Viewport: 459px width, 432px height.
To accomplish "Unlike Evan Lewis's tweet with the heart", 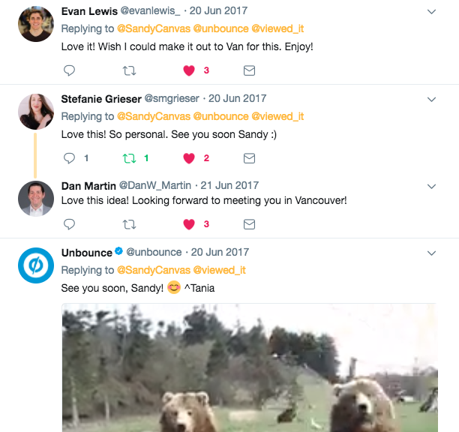I will tap(189, 70).
